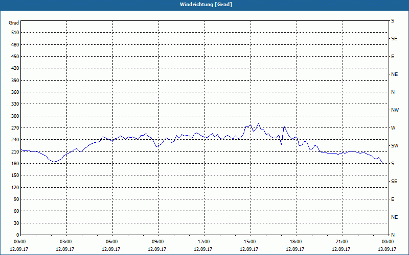Viewport: 409px width, 255px height.
Task: Click the 21:00 time label
Action: pos(343,242)
